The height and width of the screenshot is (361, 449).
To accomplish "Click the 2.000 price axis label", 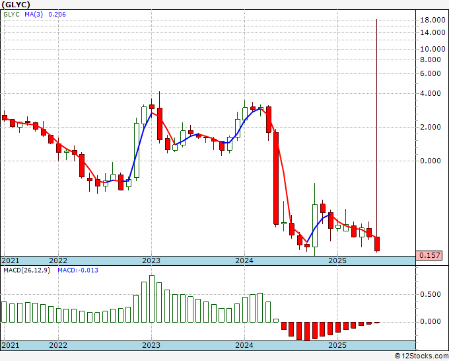I will pyautogui.click(x=431, y=127).
